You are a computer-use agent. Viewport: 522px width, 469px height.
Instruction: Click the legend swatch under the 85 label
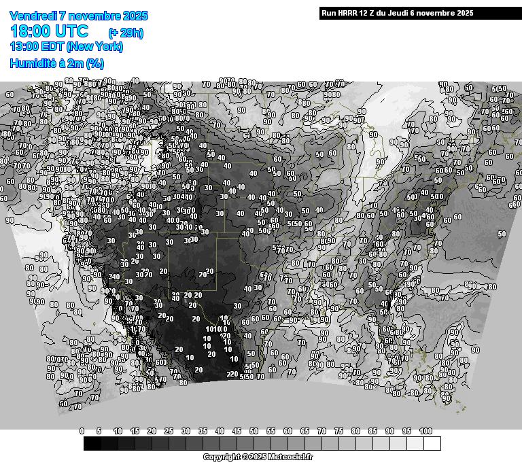coord(381,444)
